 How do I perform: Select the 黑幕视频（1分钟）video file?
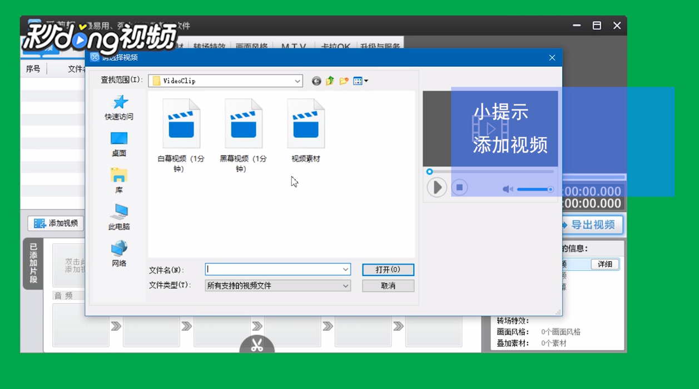243,136
